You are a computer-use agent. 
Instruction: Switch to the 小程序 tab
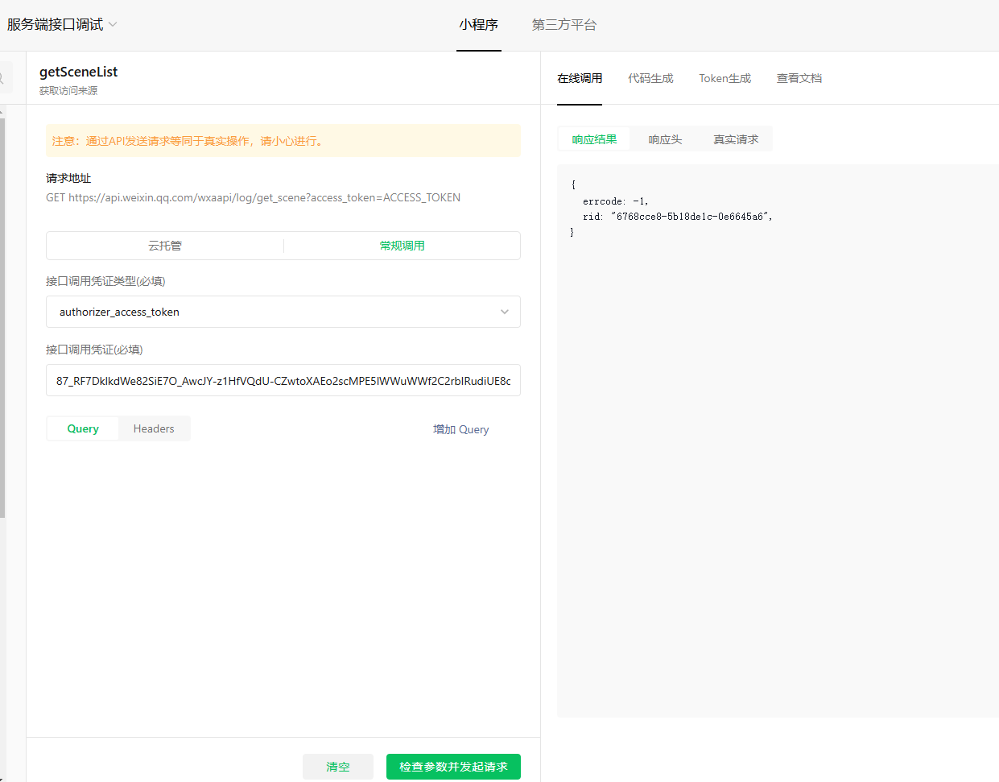tap(479, 25)
